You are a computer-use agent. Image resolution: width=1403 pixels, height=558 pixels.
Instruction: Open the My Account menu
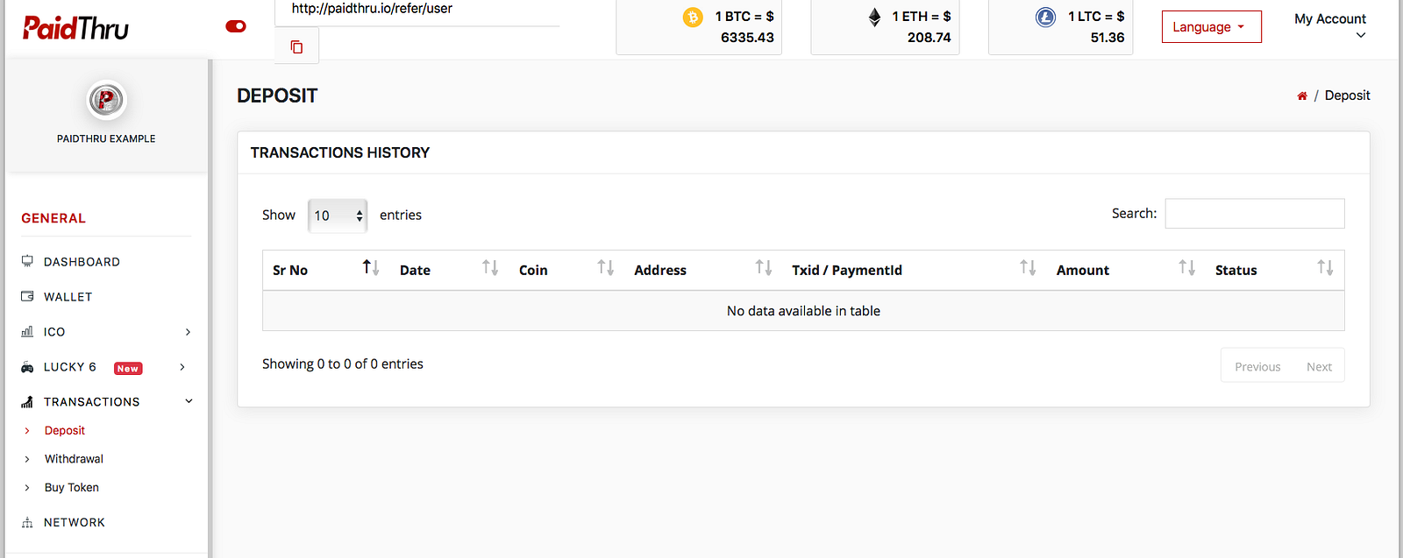click(x=1330, y=26)
